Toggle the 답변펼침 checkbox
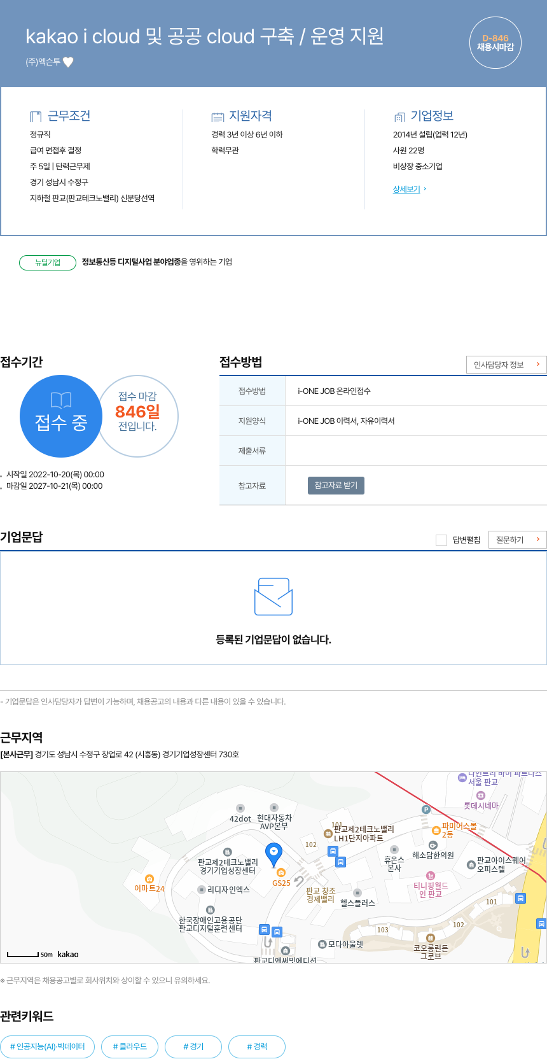This screenshot has height=1059, width=547. point(441,540)
